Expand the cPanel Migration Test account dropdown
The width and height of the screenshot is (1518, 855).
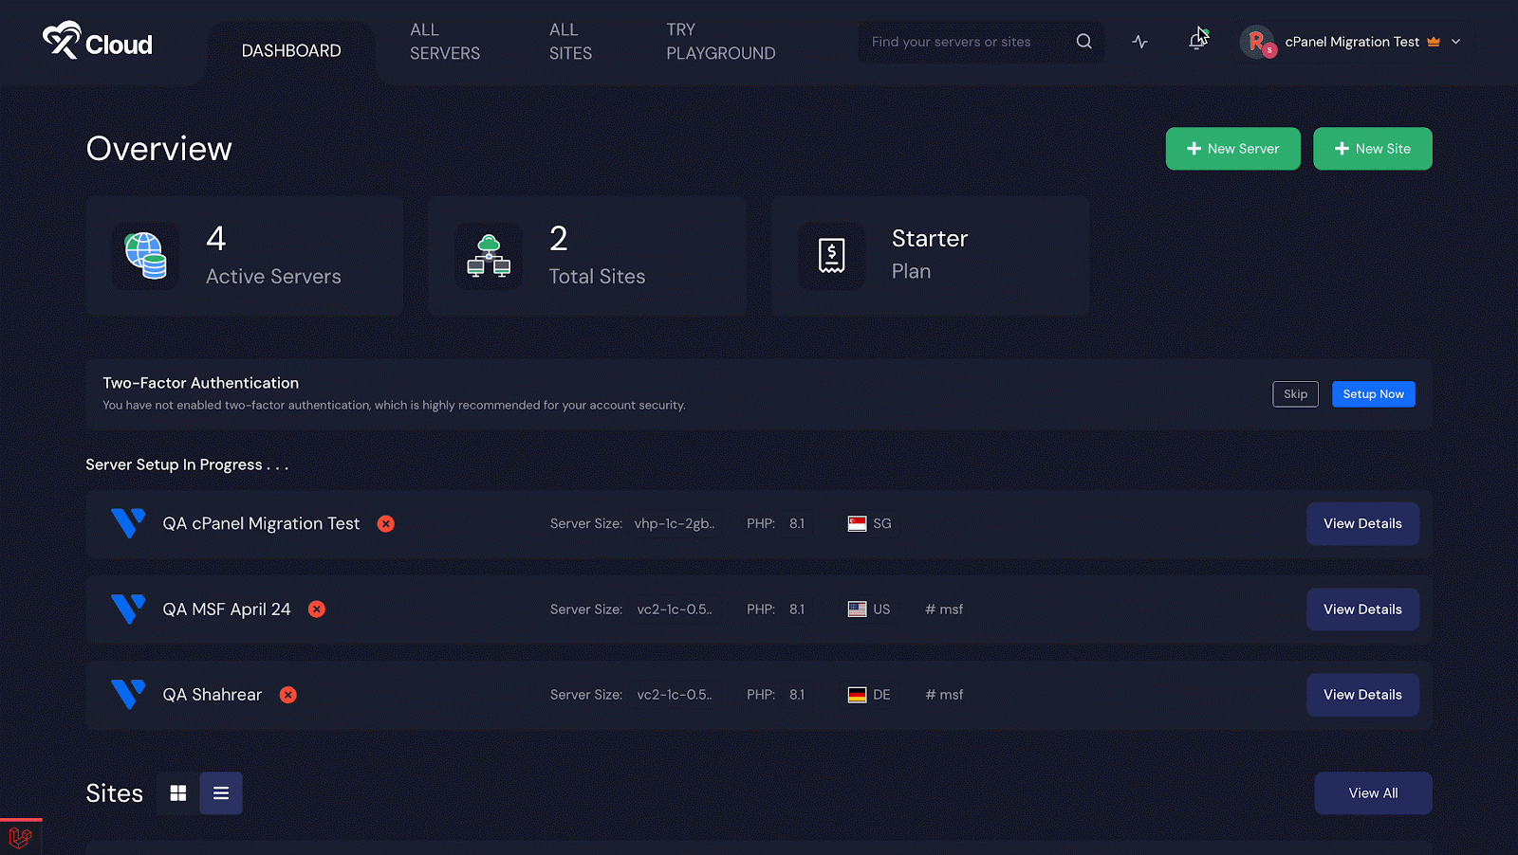[1456, 42]
